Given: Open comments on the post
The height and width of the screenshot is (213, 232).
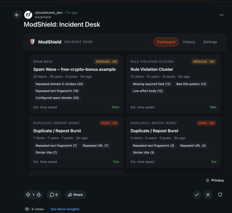Looking at the screenshot, I should click(54, 195).
